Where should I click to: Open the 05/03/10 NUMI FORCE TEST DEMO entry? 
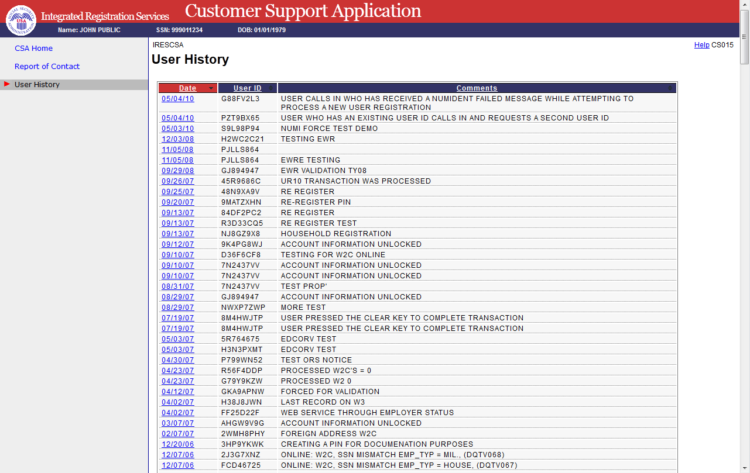[177, 129]
